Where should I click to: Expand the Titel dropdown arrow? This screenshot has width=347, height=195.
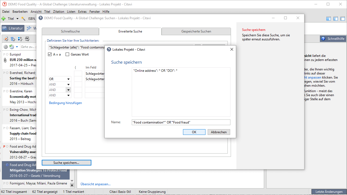(18, 19)
